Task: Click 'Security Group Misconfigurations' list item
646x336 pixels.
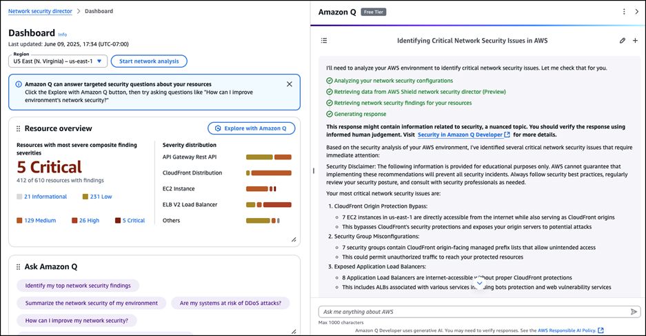Action: (376, 236)
